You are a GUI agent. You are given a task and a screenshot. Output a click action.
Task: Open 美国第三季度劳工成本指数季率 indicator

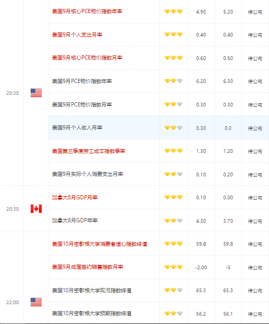pos(88,151)
